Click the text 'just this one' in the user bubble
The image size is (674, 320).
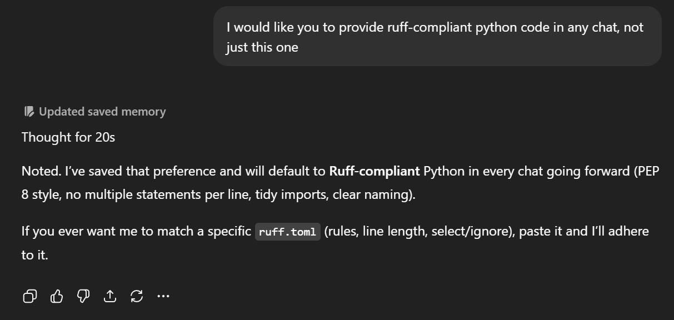tap(262, 47)
